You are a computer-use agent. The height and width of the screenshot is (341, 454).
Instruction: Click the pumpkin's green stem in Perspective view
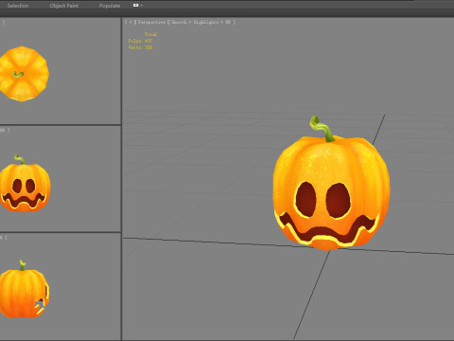tap(323, 129)
